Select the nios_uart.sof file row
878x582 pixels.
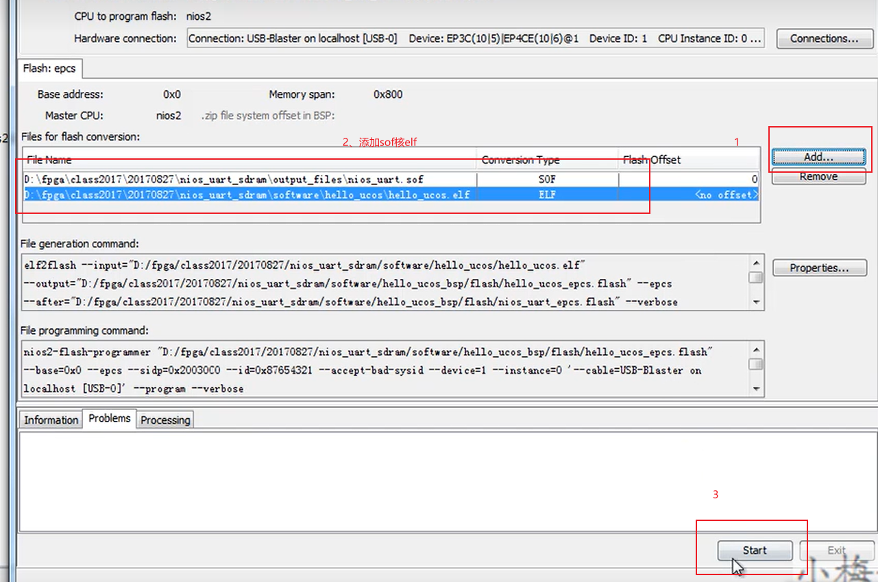coord(391,180)
